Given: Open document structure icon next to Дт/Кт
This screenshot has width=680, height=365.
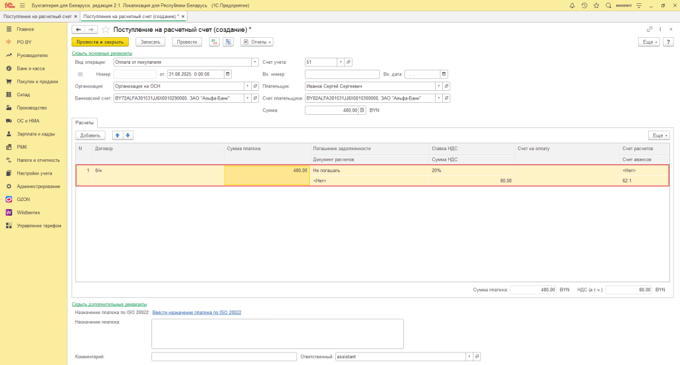Looking at the screenshot, I should (228, 42).
